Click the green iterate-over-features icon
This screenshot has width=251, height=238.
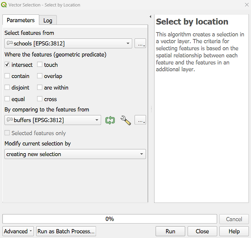pyautogui.click(x=110, y=120)
